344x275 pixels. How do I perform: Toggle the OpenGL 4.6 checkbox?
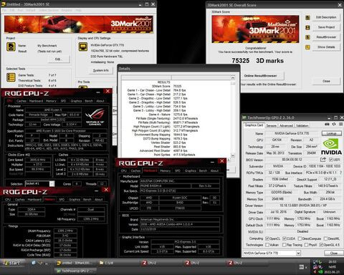point(321,245)
